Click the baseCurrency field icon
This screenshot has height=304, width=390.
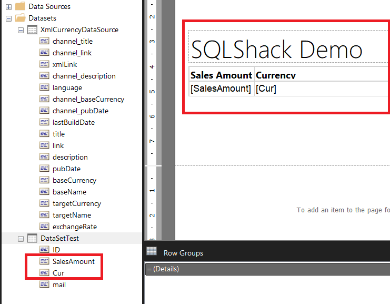point(44,180)
